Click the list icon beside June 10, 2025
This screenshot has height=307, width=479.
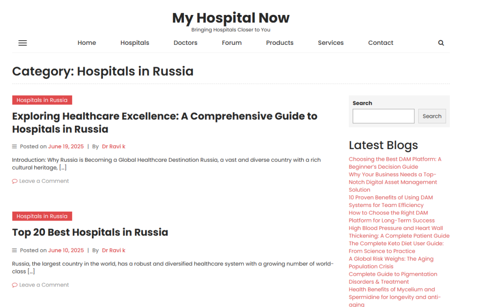[x=15, y=250]
